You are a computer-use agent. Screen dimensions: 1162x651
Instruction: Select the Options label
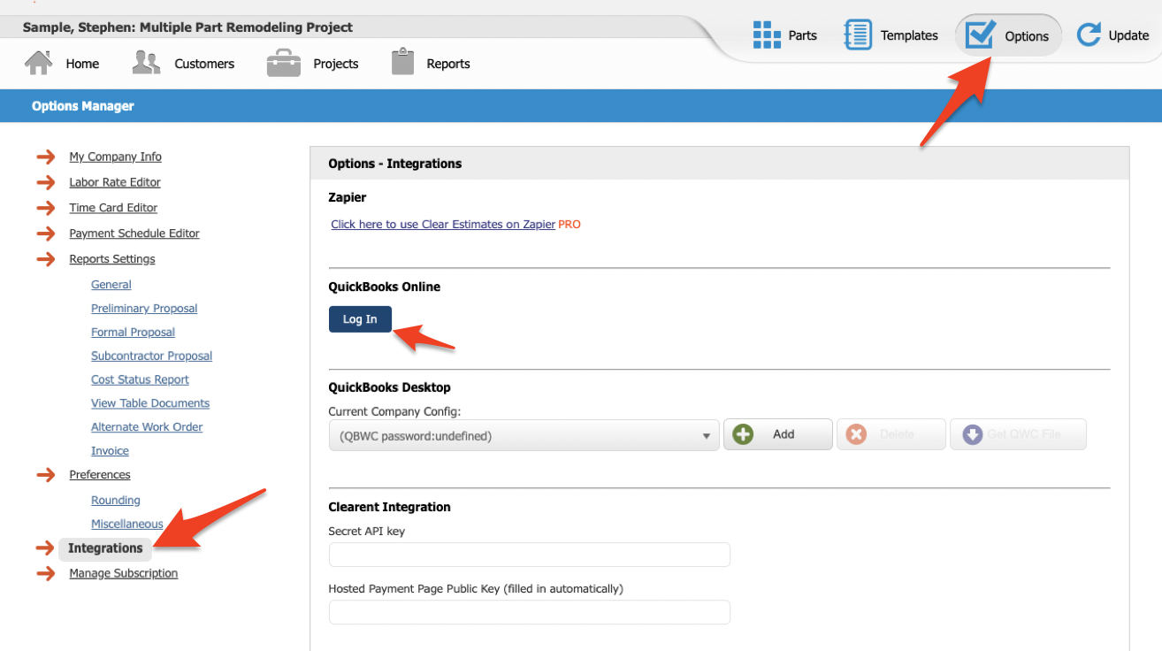(x=1027, y=36)
